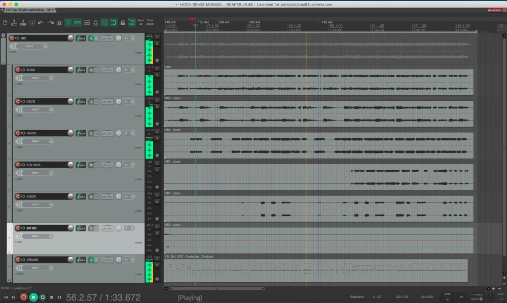
Task: Mute the MIX track
Action: (x=157, y=37)
